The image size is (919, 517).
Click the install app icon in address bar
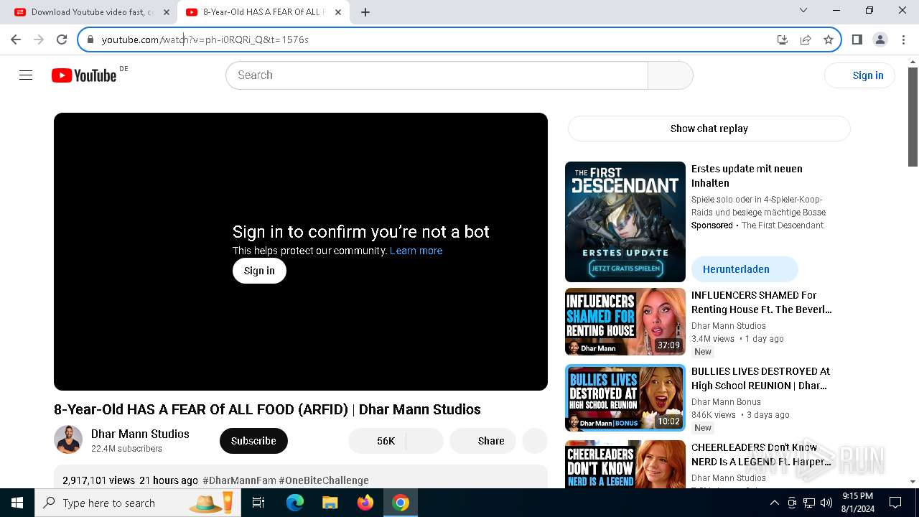point(783,39)
